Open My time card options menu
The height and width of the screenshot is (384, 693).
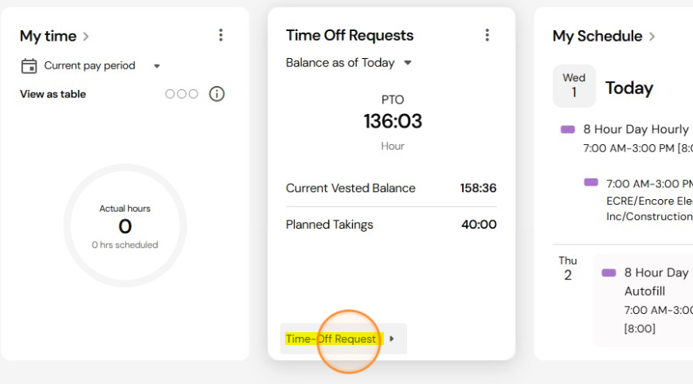[221, 35]
